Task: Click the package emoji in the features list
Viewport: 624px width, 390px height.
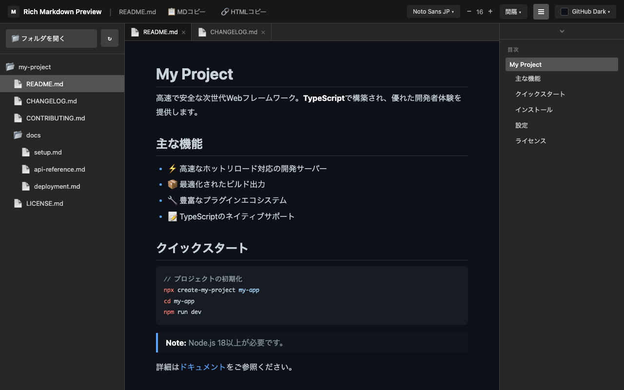Action: pyautogui.click(x=172, y=184)
